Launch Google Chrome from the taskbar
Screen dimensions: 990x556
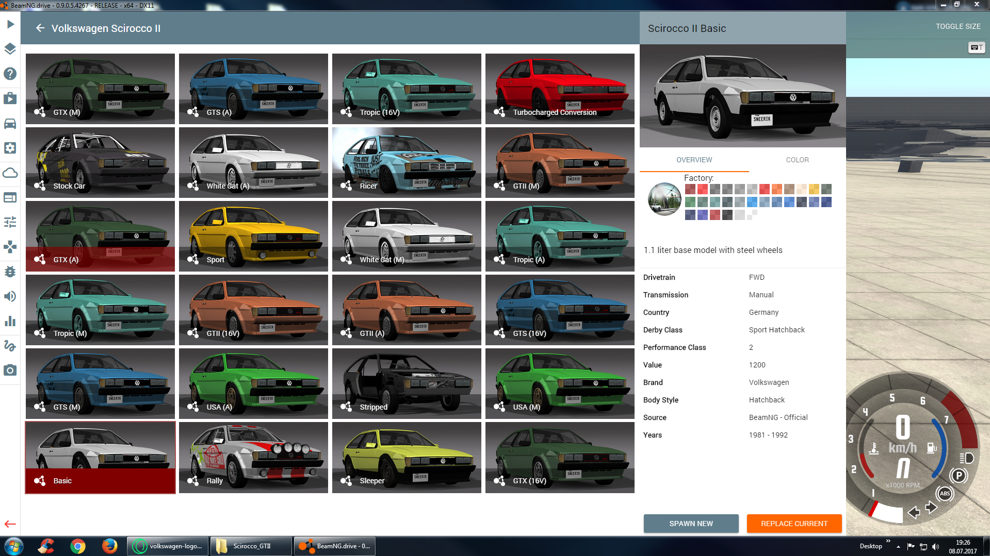78,546
